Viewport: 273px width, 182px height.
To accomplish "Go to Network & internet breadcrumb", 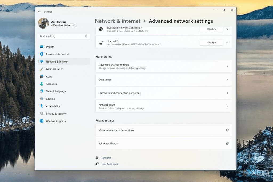I will [x=118, y=21].
